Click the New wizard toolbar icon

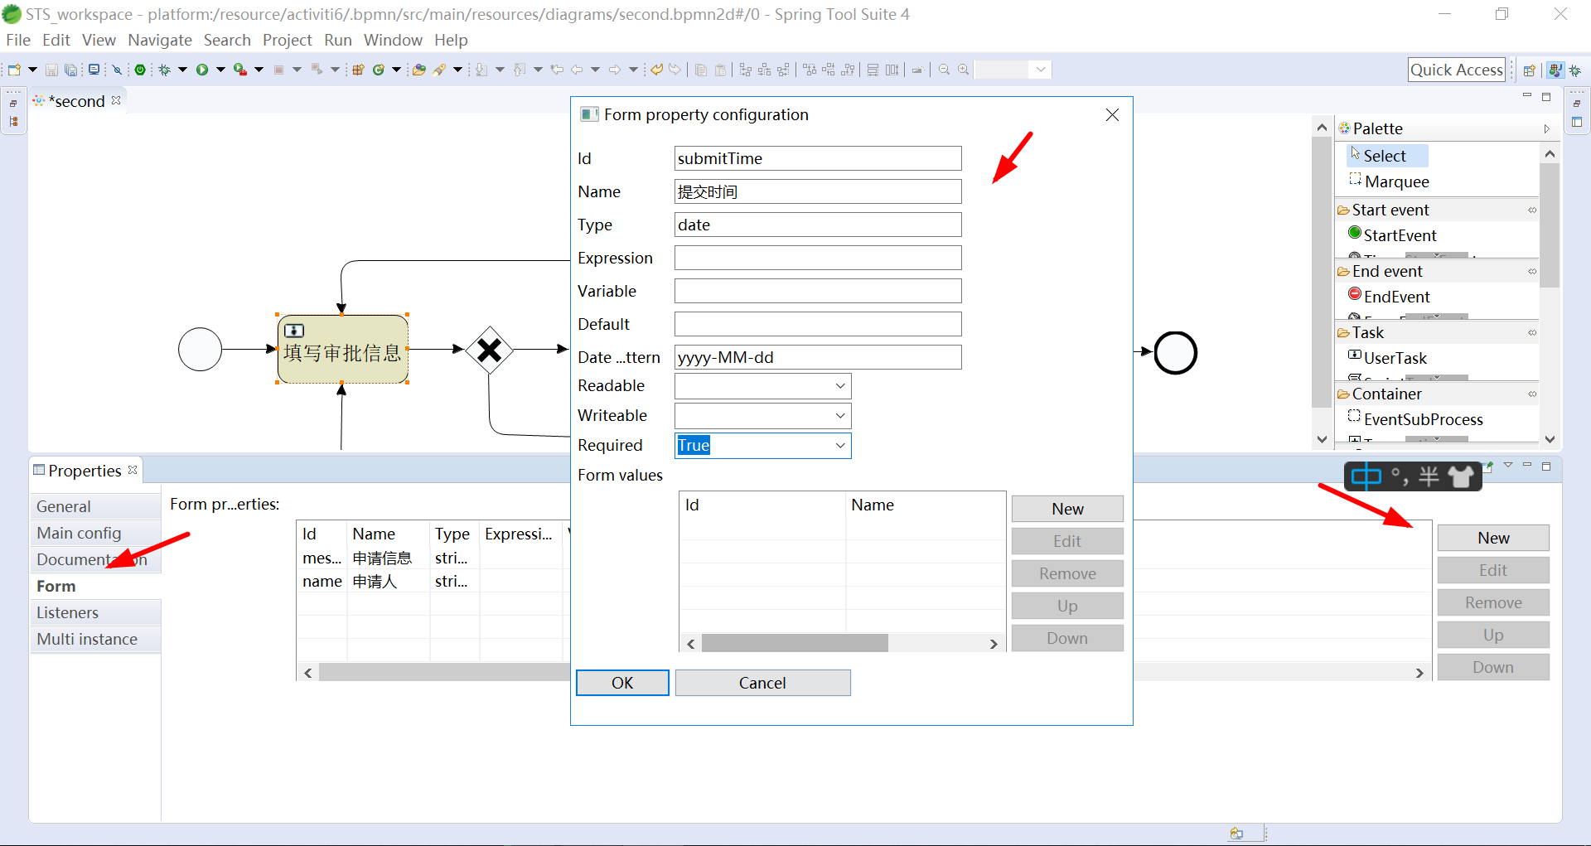[15, 70]
